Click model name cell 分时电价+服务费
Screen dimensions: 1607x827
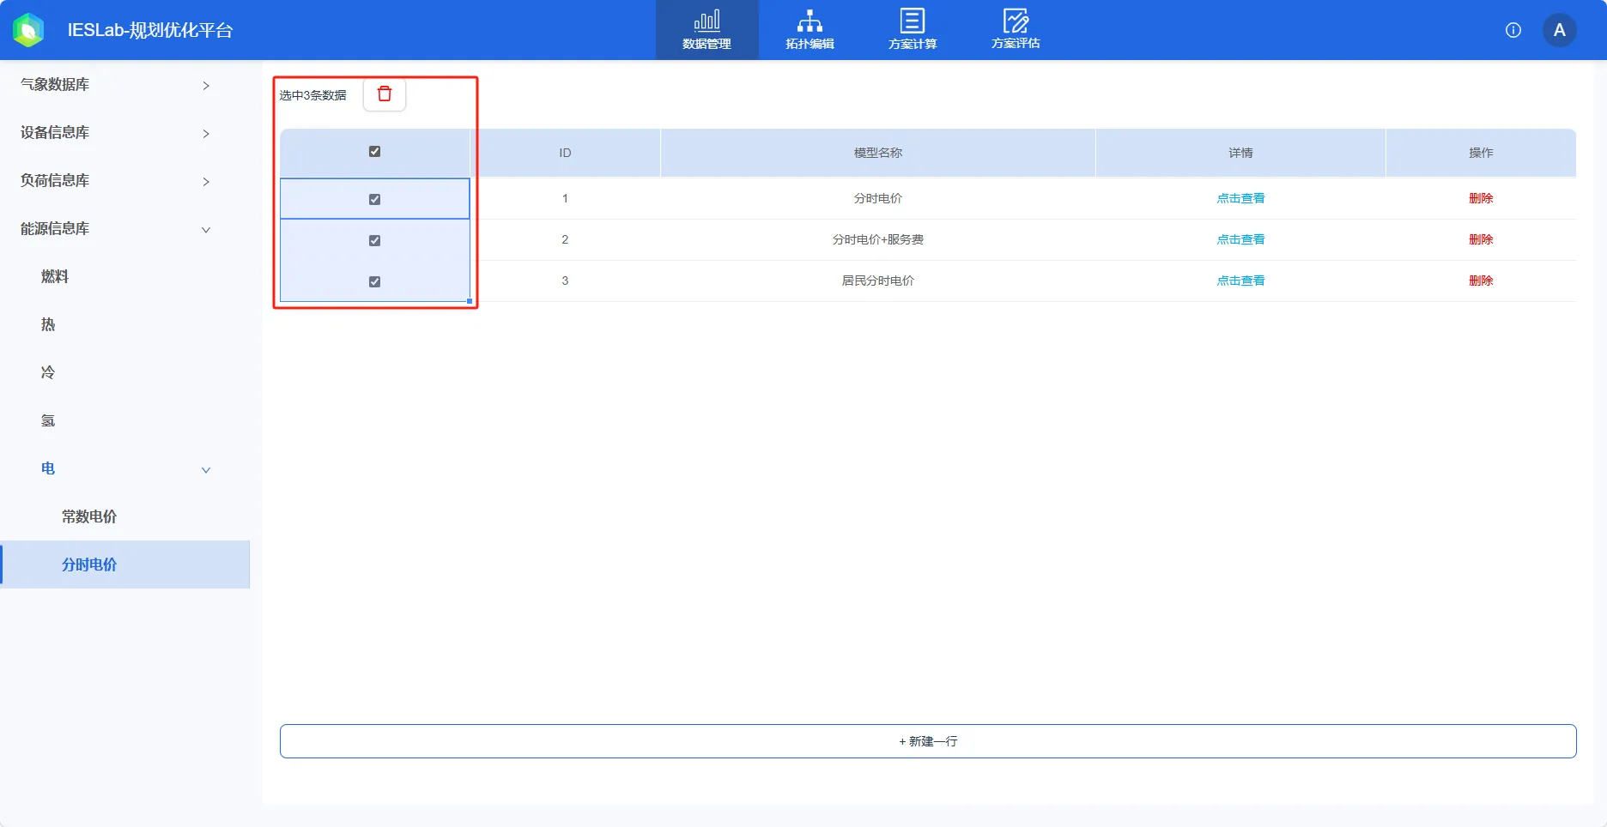tap(878, 239)
